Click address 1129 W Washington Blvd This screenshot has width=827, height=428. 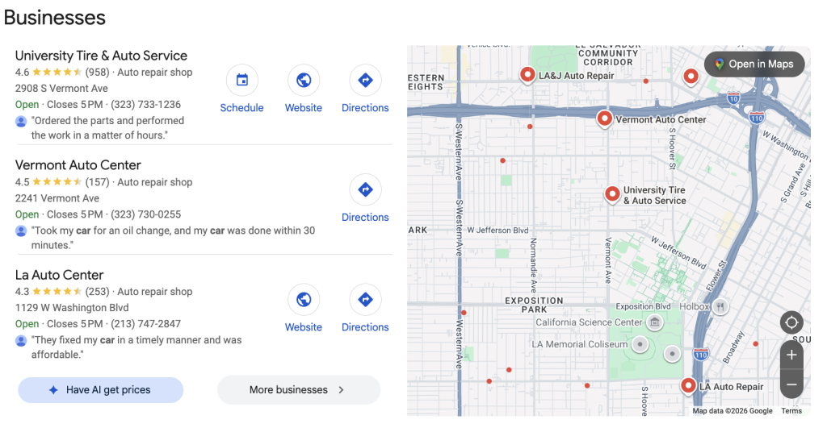coord(72,308)
